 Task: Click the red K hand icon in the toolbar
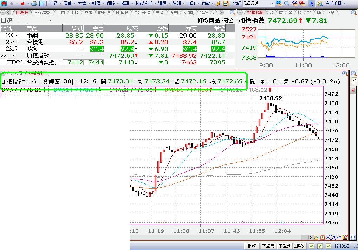click(302, 4)
